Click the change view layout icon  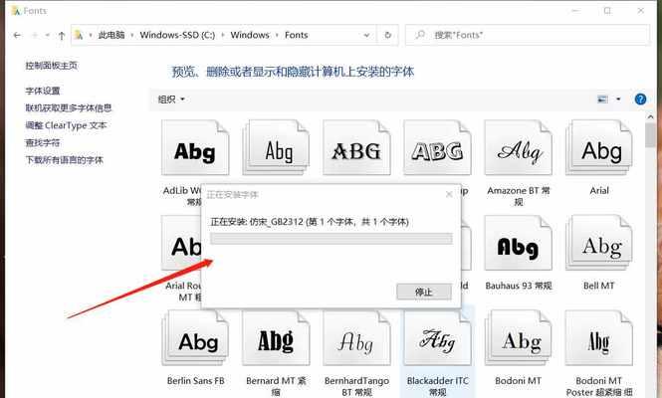(x=602, y=99)
